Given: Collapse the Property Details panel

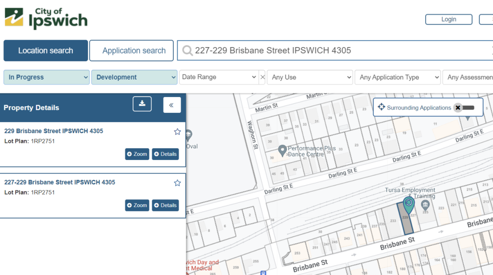Looking at the screenshot, I should point(172,105).
